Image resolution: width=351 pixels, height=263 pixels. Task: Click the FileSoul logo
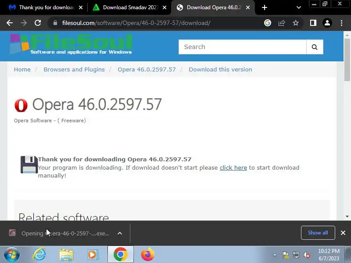pos(71,44)
